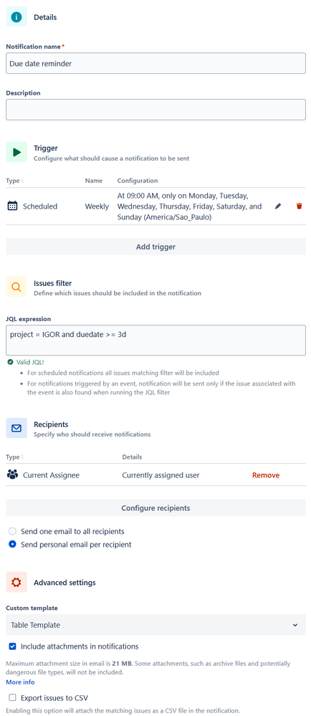
Task: Click the Details info icon
Action: click(16, 17)
